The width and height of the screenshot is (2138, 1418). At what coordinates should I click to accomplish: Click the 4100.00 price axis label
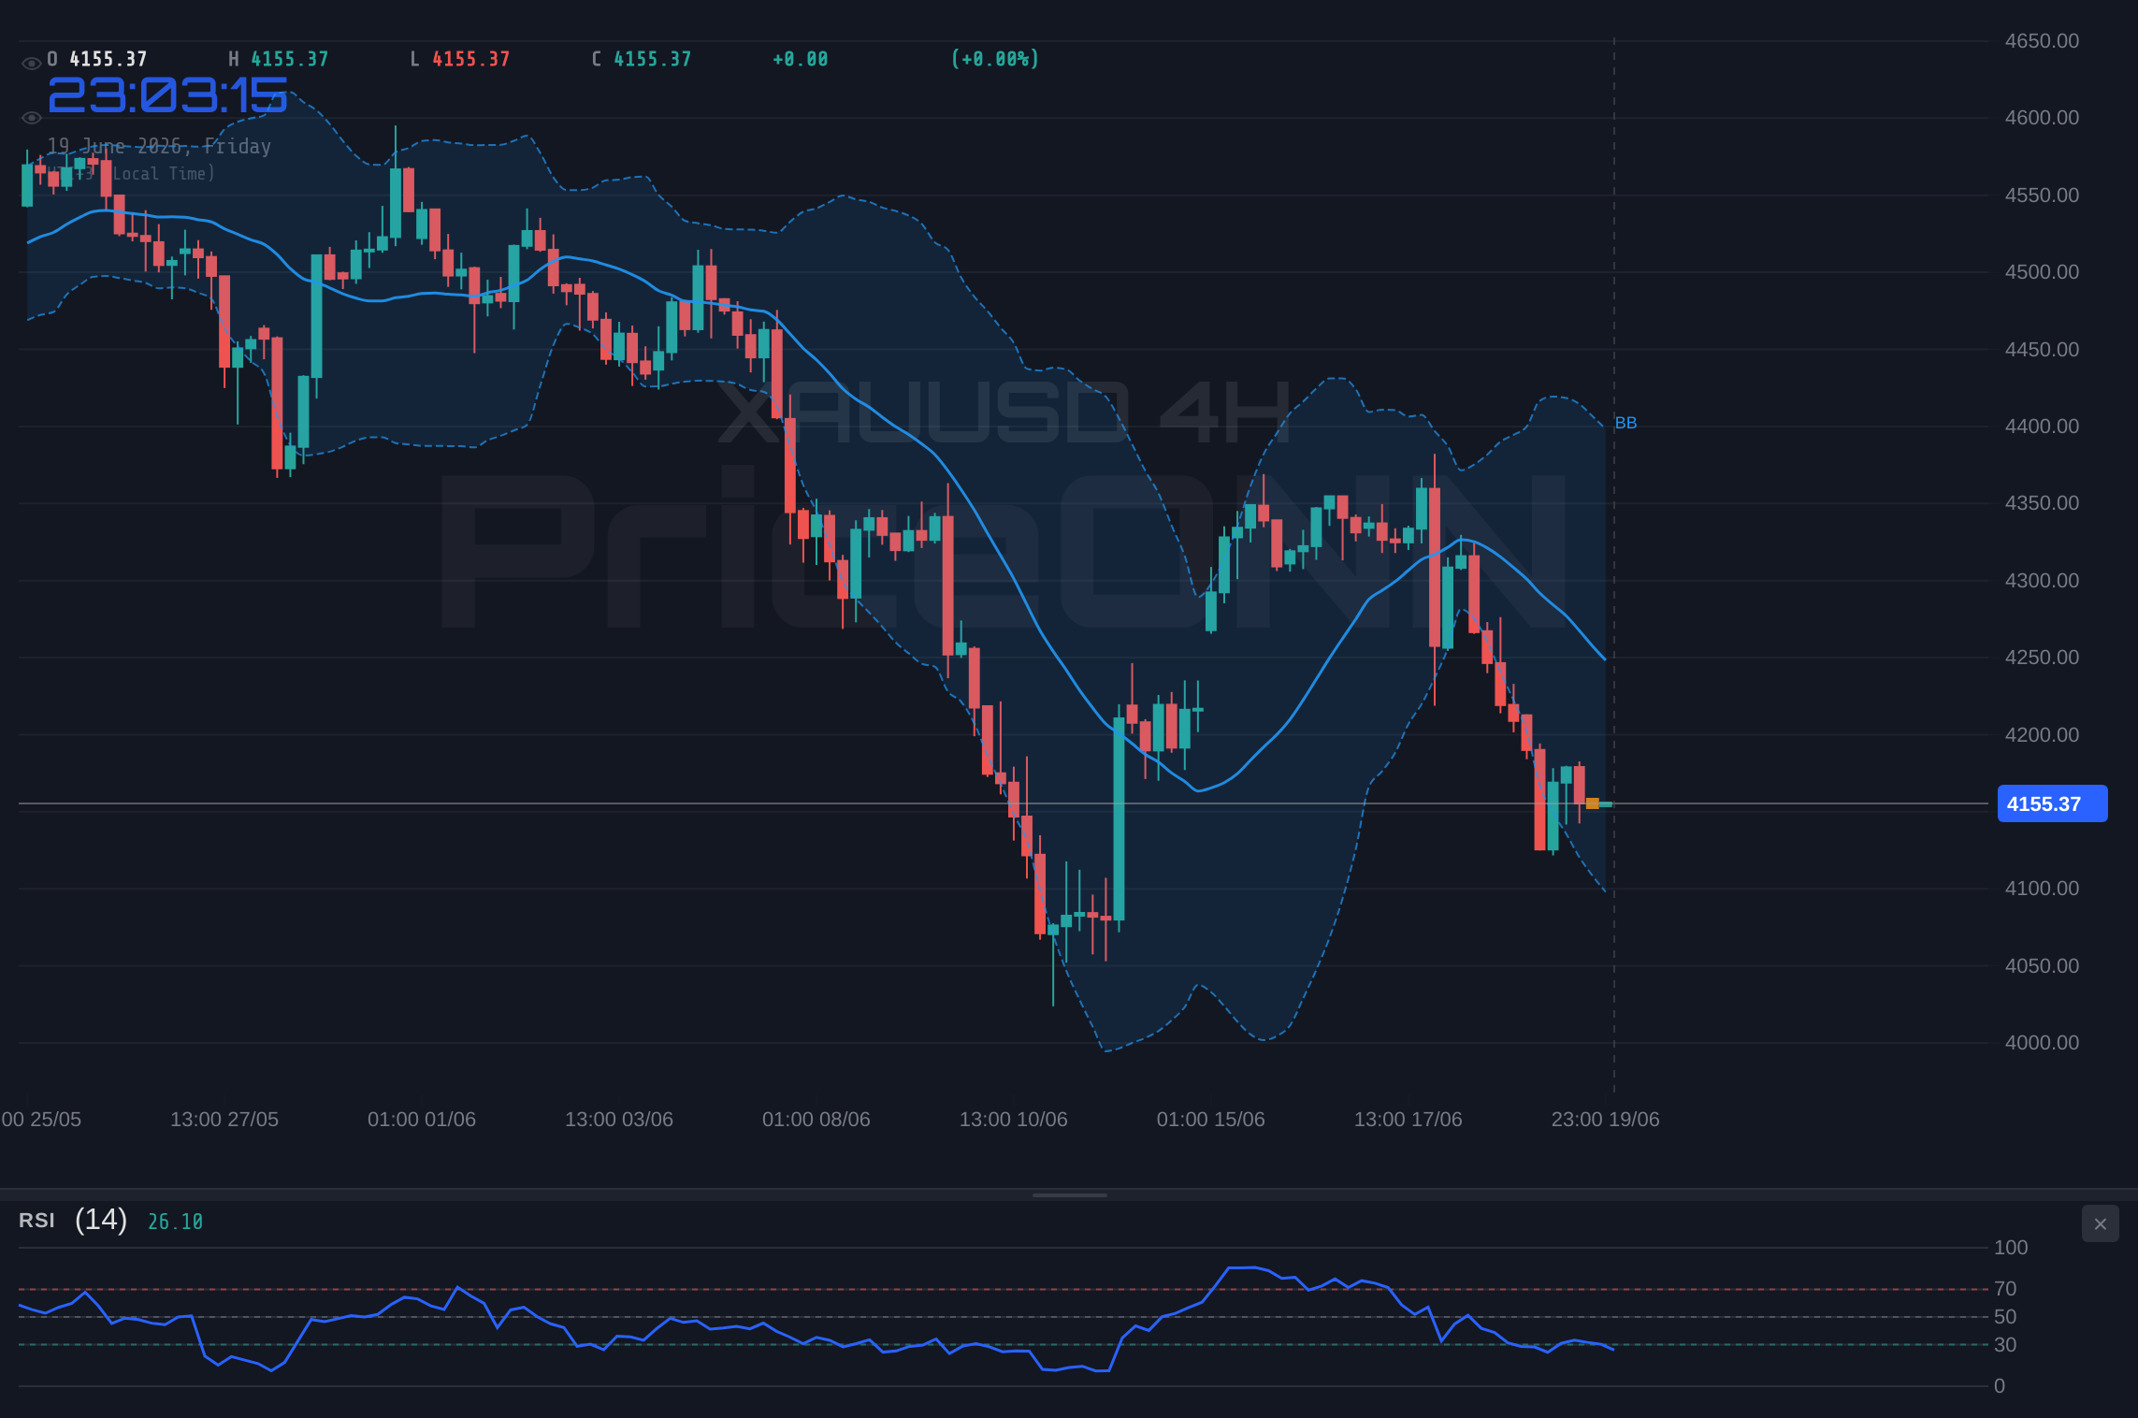tap(2042, 889)
